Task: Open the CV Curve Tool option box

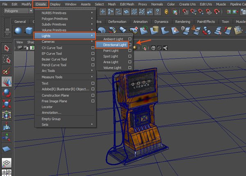Action: [x=93, y=48]
